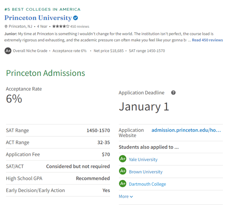
Task: Click the SAT Range value 1450-1570 in table
Action: tap(98, 130)
